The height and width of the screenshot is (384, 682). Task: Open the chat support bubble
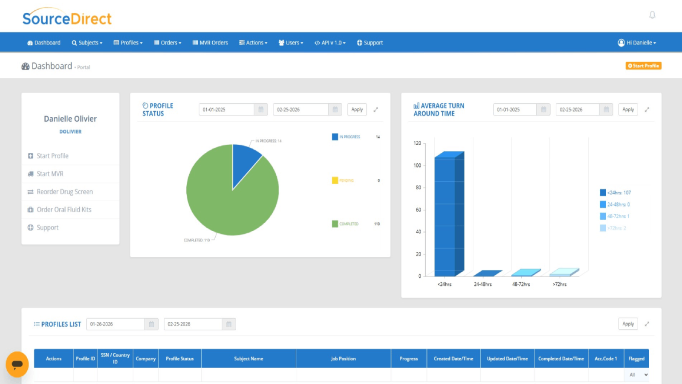17,364
